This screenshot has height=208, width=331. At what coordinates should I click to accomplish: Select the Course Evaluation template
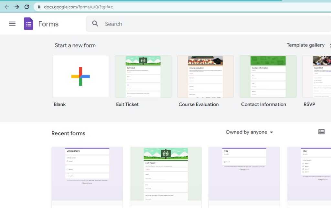[205, 76]
